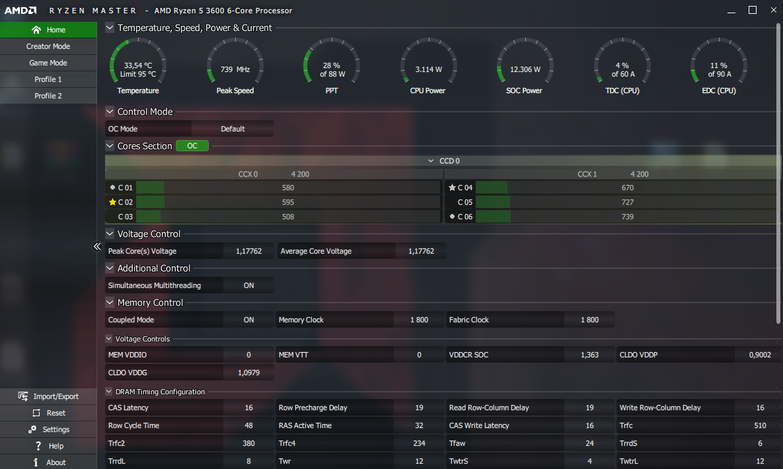783x469 pixels.
Task: Collapse the CCD 0 group
Action: 430,161
